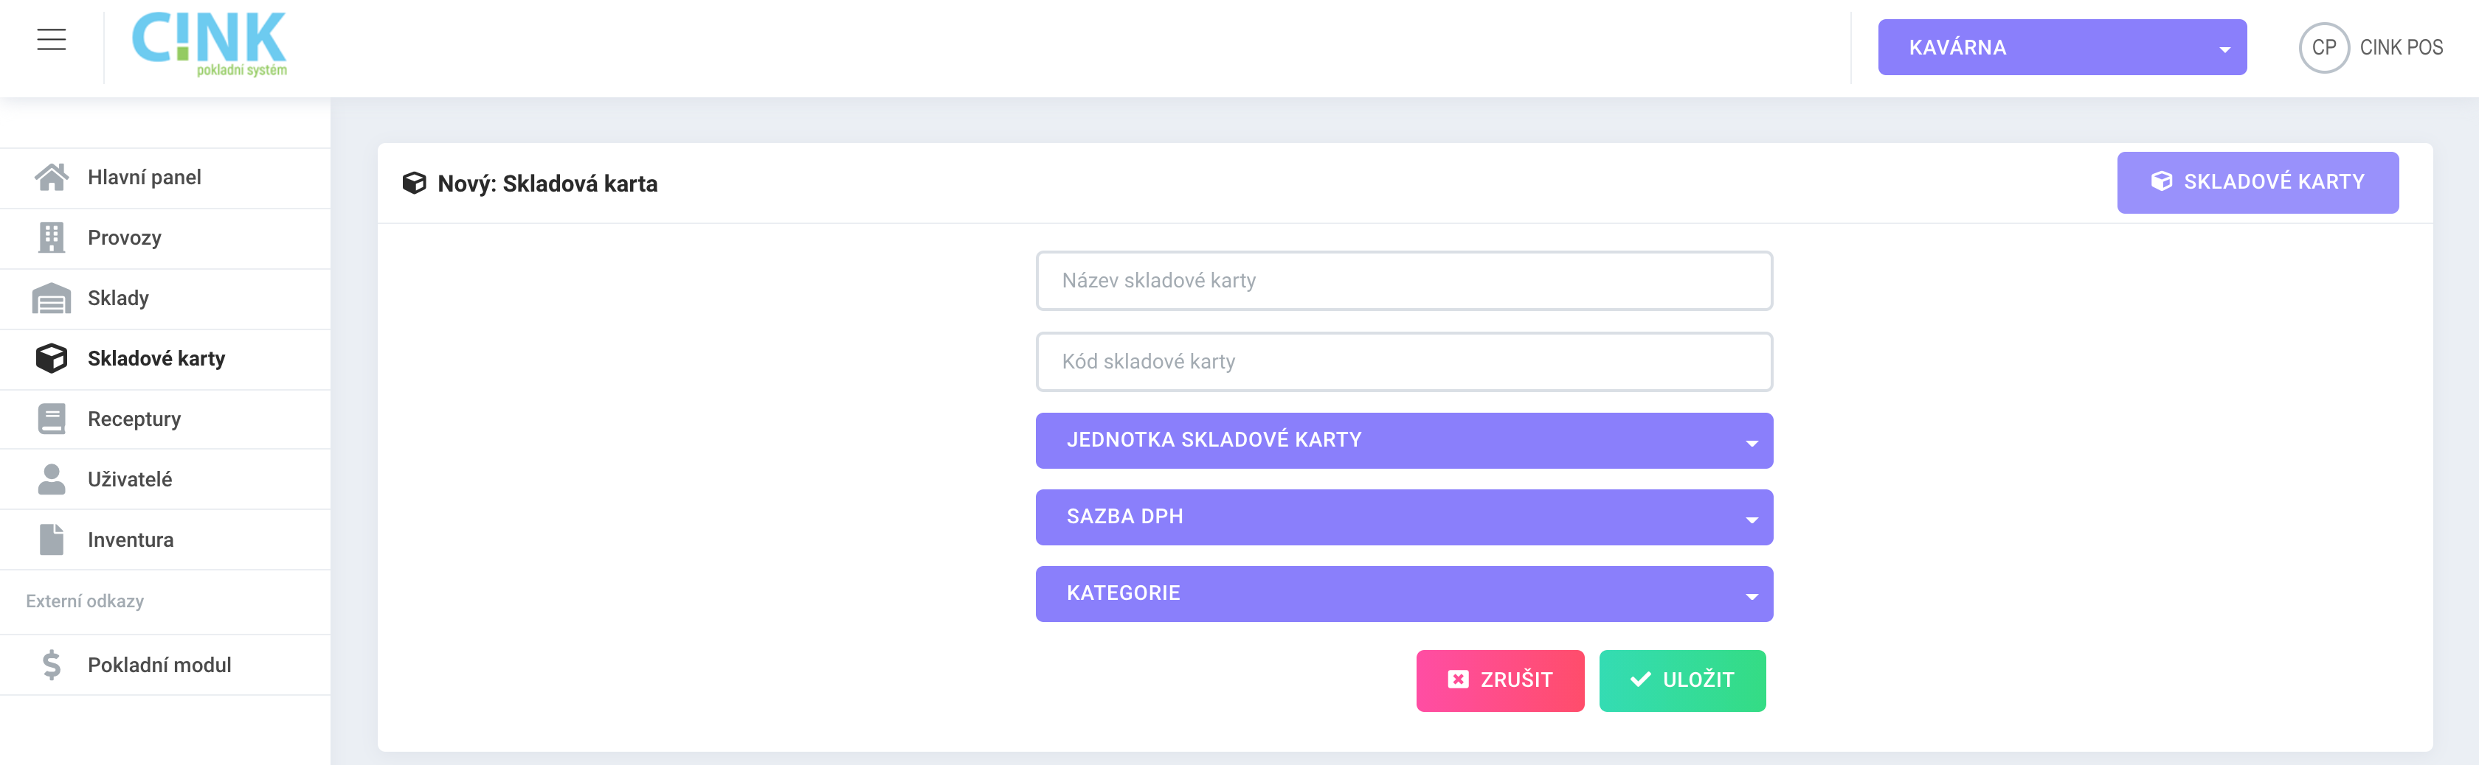Click the ZRUŠIT cancel button
2479x765 pixels.
pyautogui.click(x=1499, y=680)
